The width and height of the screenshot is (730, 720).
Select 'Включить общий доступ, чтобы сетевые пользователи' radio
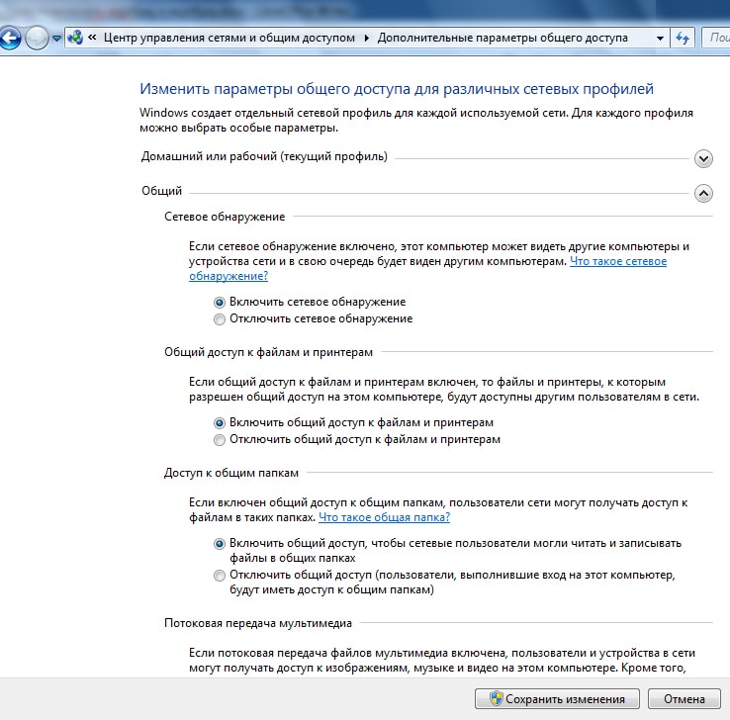tap(220, 544)
